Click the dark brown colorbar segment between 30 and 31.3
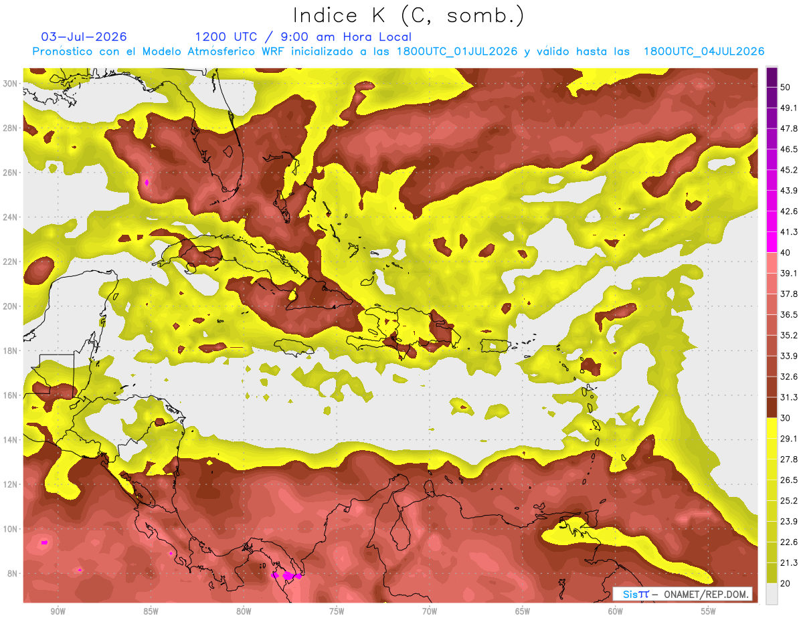803x620 pixels. click(772, 408)
